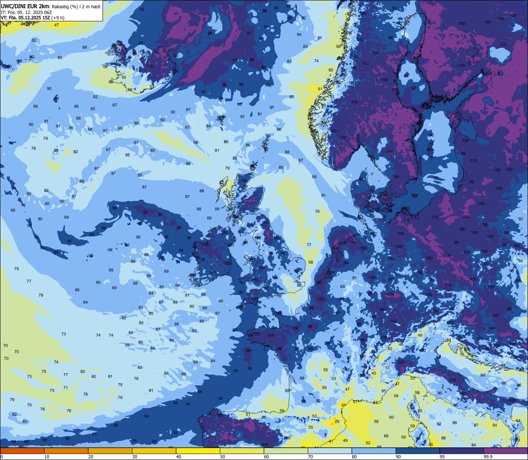The image size is (528, 460).
Task: Click the legend tick label 80
Action: (354, 457)
